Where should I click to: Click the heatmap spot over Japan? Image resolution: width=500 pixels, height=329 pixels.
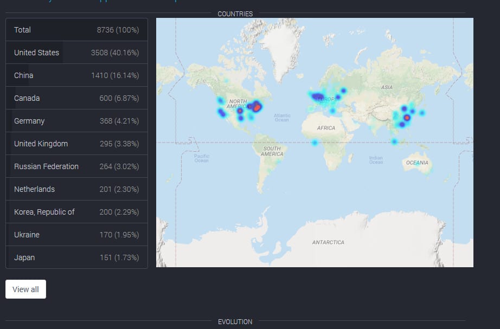[422, 113]
